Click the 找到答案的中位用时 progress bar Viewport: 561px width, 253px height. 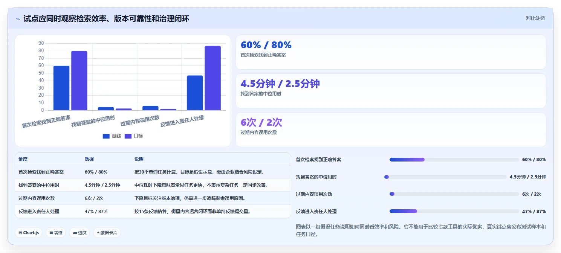click(445, 177)
